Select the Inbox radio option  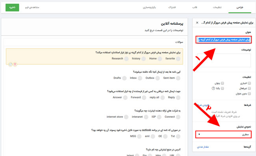click(140, 78)
